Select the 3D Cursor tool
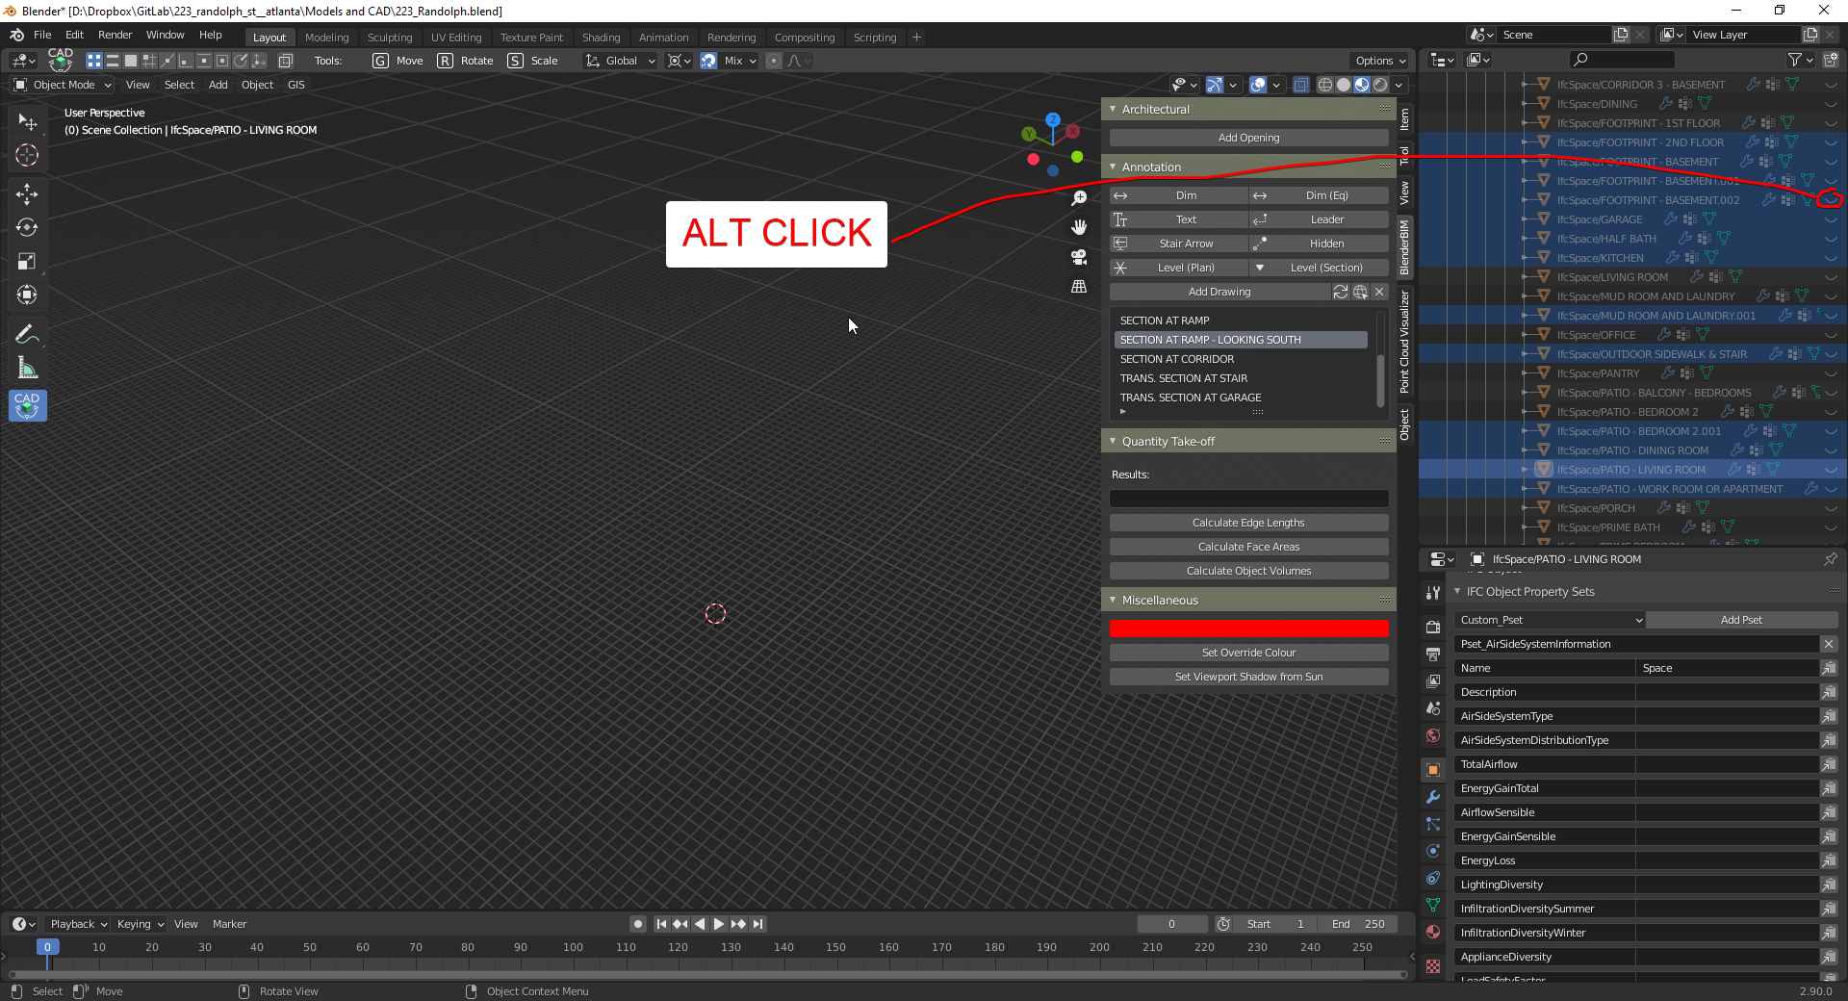Screen dimensions: 1848x1001 pos(27,155)
